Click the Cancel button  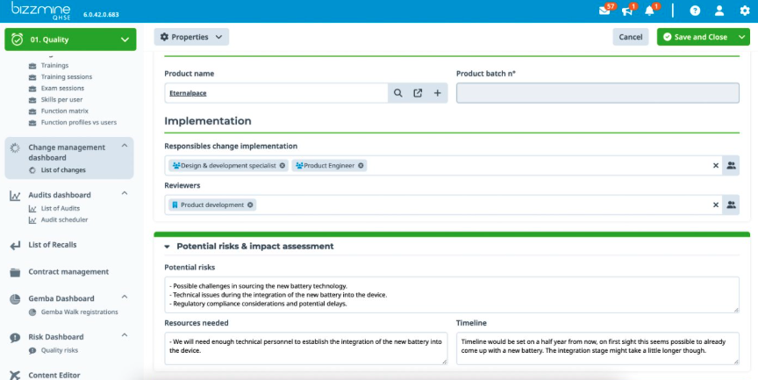[x=631, y=37]
